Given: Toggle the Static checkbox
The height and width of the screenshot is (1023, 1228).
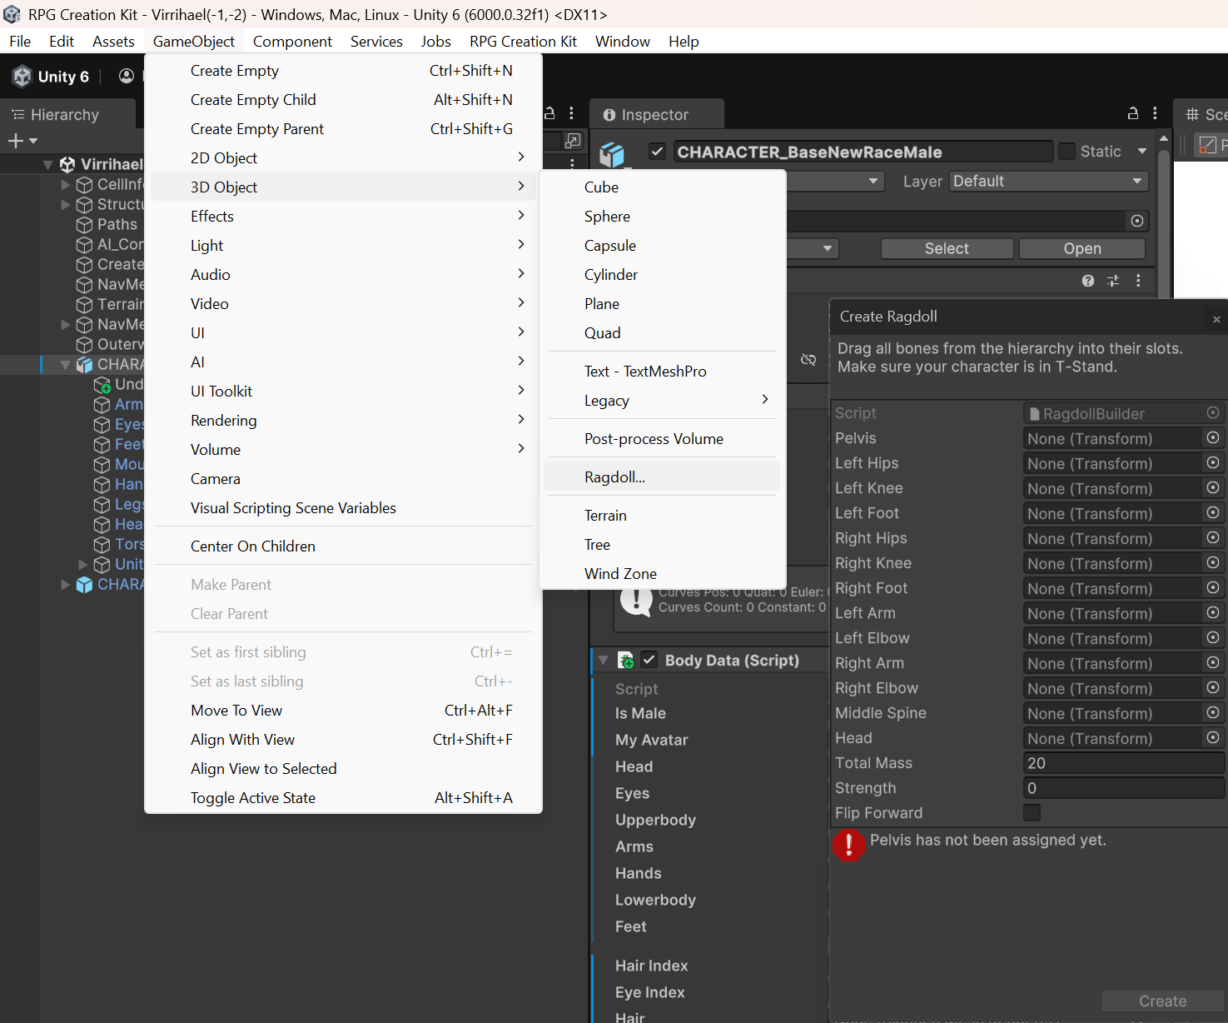Looking at the screenshot, I should coord(1066,152).
